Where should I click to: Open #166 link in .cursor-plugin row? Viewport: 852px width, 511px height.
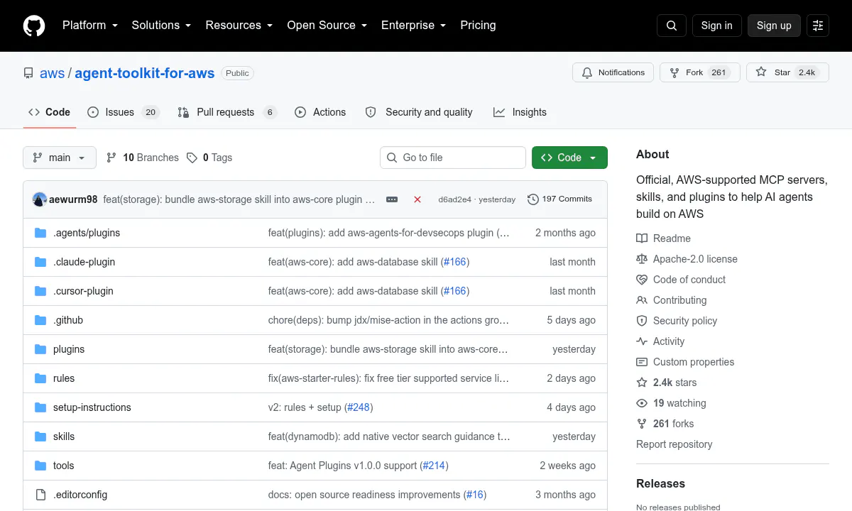tap(455, 291)
